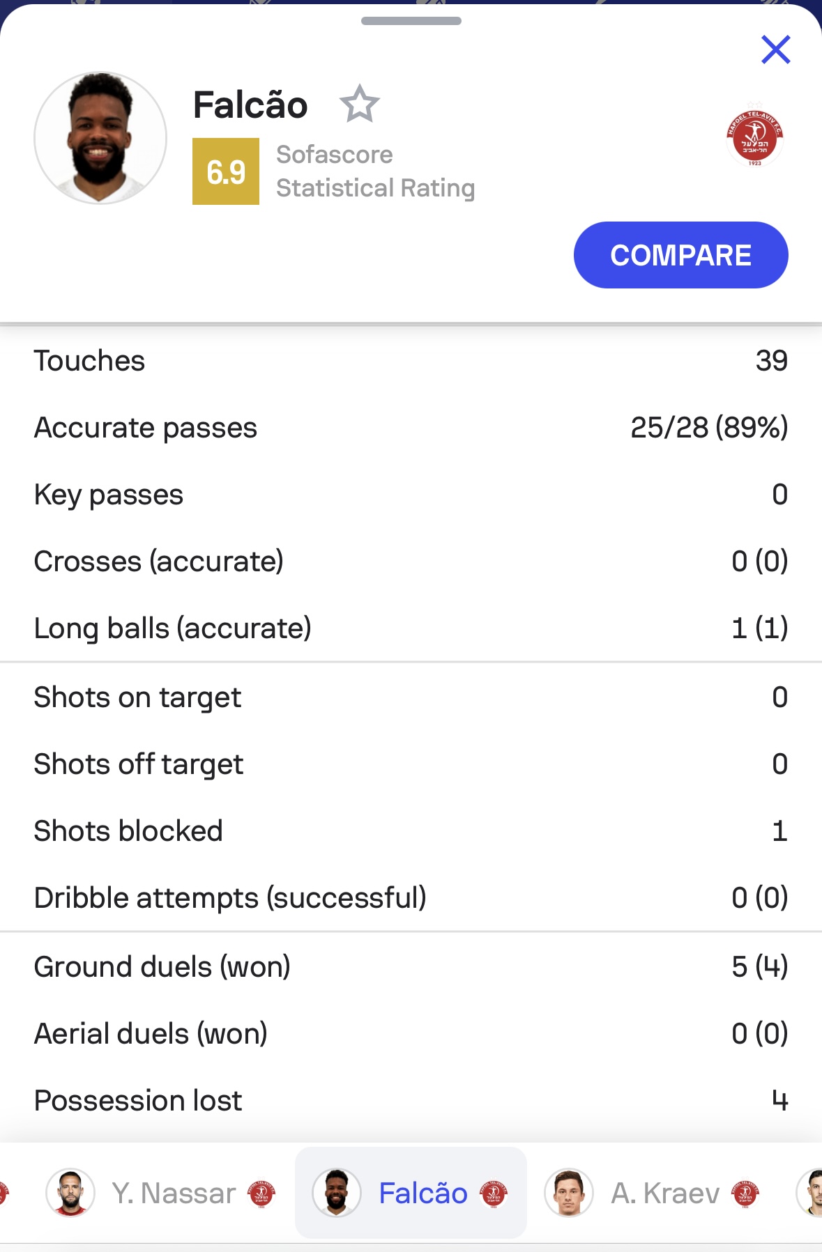Screen dimensions: 822x1252
Task: Tap the COMPARE button
Action: coord(680,255)
